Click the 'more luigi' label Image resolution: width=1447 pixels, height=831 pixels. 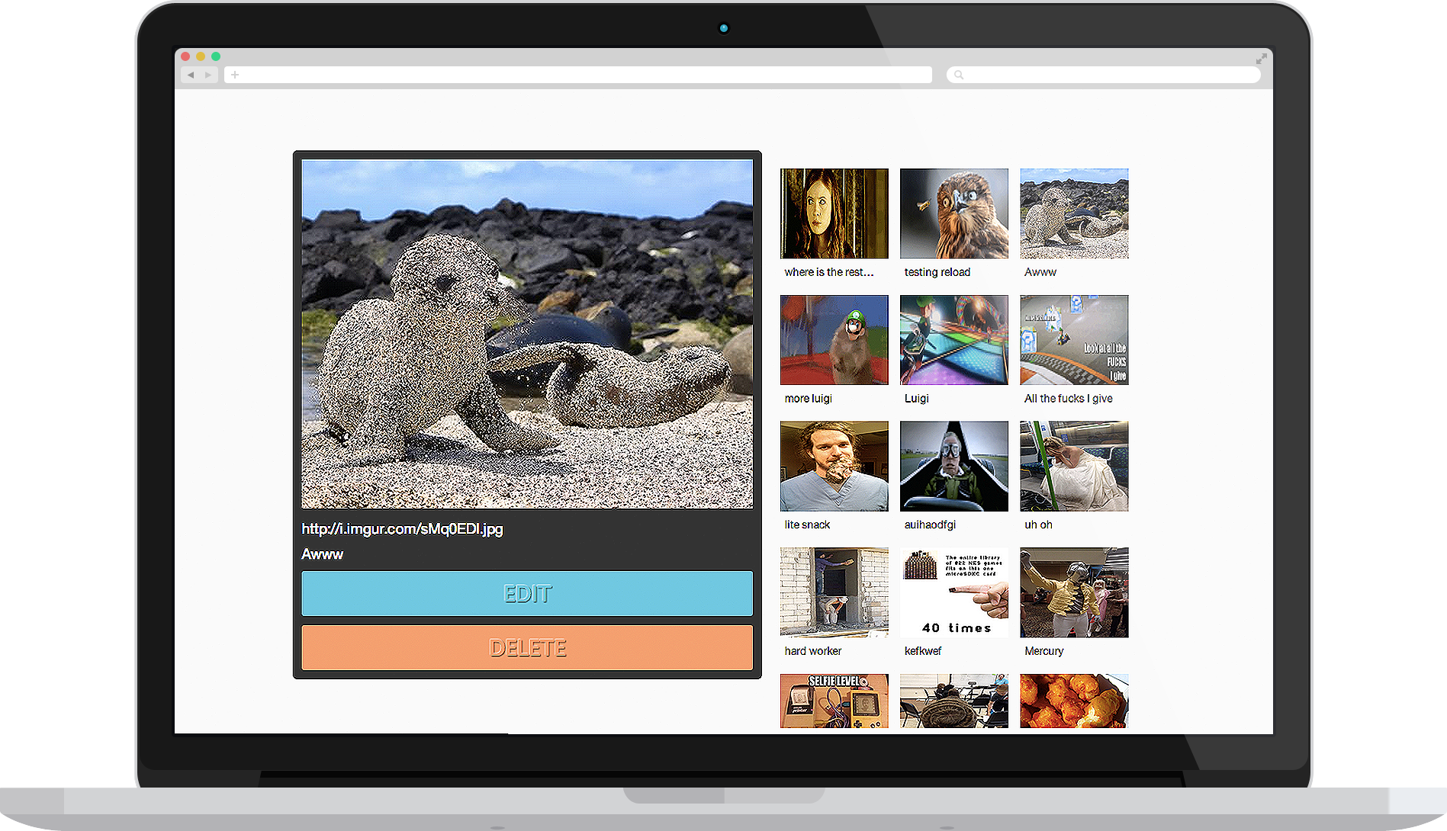809,399
